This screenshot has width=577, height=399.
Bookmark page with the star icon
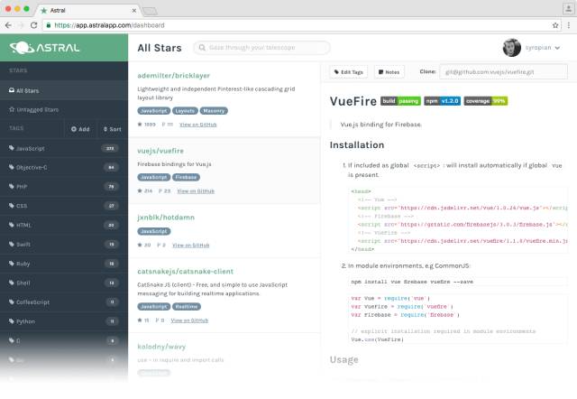coord(555,25)
